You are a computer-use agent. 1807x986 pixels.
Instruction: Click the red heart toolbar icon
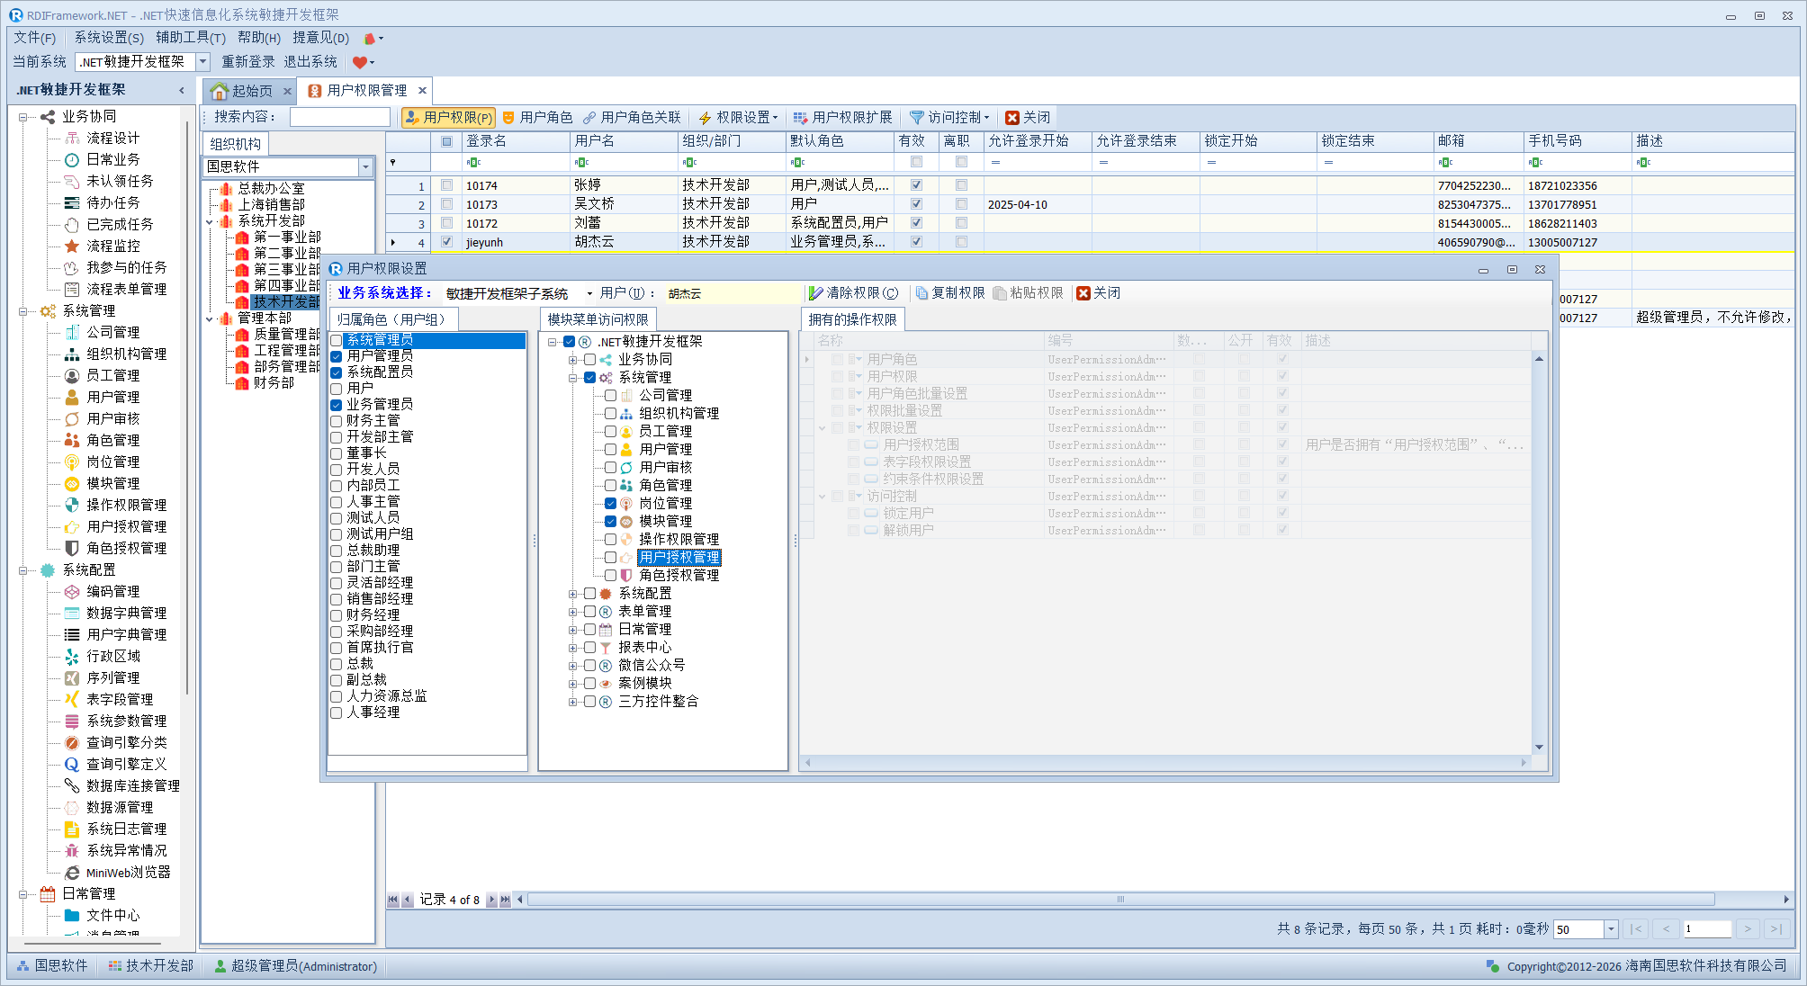point(359,62)
